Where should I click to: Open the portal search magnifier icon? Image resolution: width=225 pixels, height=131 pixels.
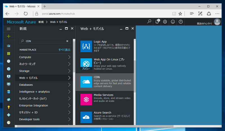coord(149,22)
